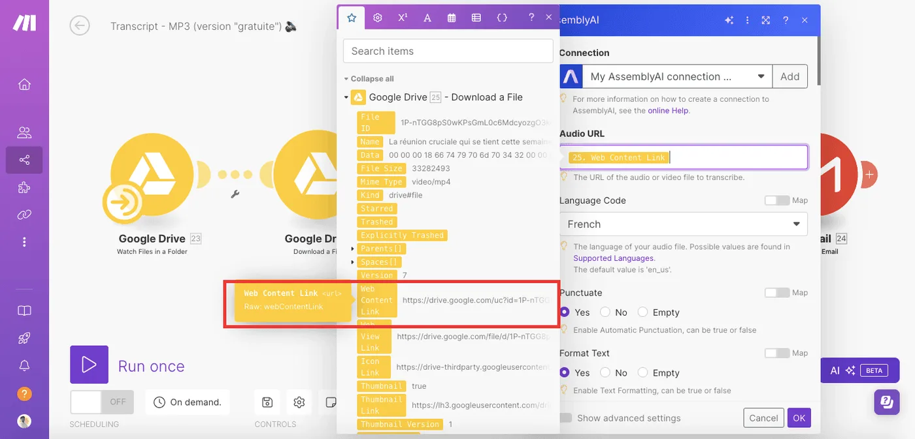This screenshot has height=439, width=915.
Task: Select the Thumbnail Version pill
Action: point(400,424)
